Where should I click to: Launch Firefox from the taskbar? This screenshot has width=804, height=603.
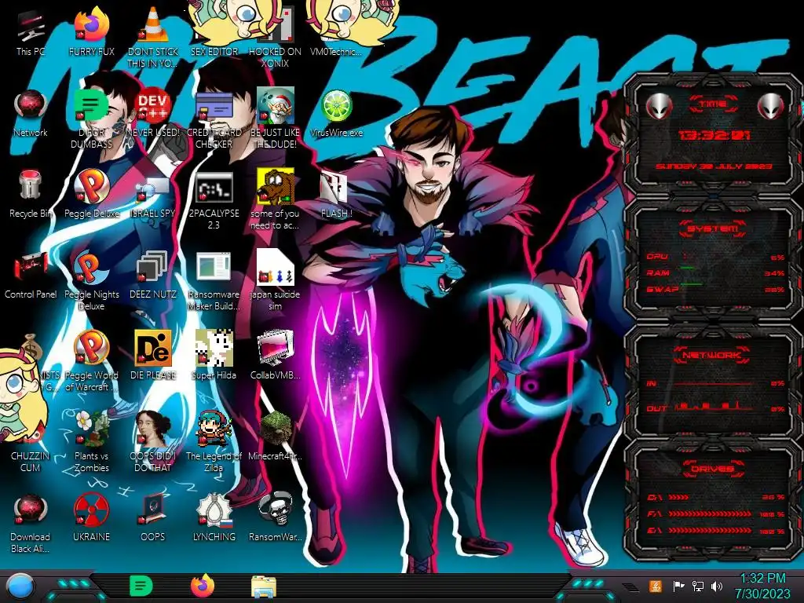[203, 586]
